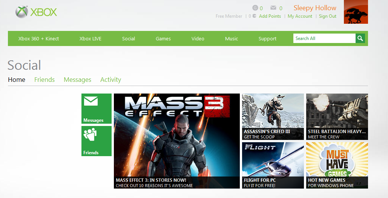This screenshot has width=388, height=198.
Task: Open the Social menu in navigation bar
Action: (129, 38)
